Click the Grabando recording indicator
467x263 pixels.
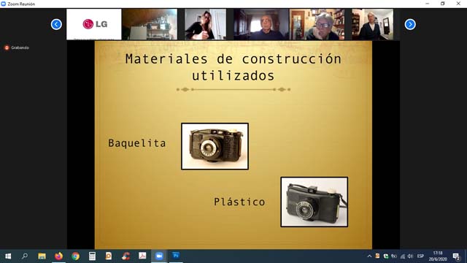coord(17,47)
